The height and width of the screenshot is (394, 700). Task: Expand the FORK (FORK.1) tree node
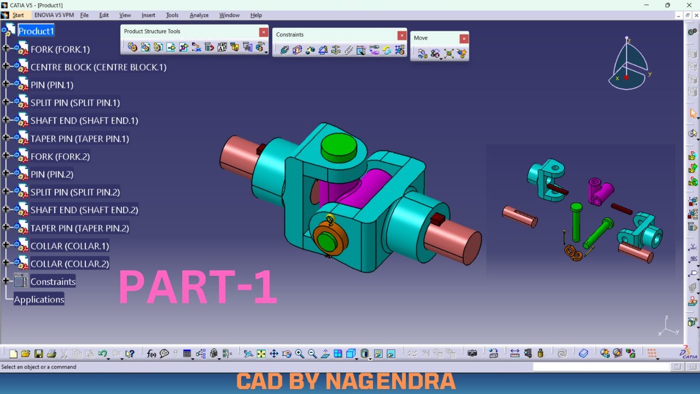6,49
